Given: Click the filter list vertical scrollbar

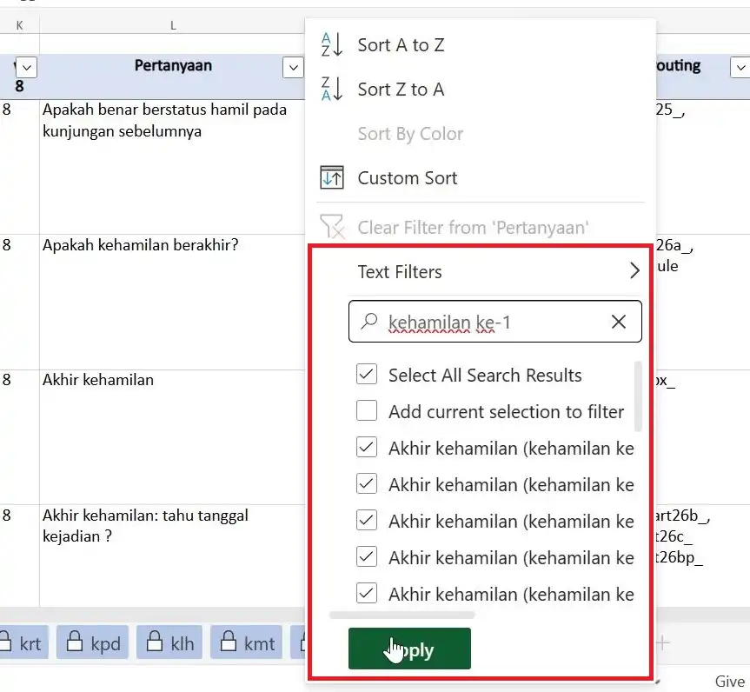Looking at the screenshot, I should pos(639,397).
